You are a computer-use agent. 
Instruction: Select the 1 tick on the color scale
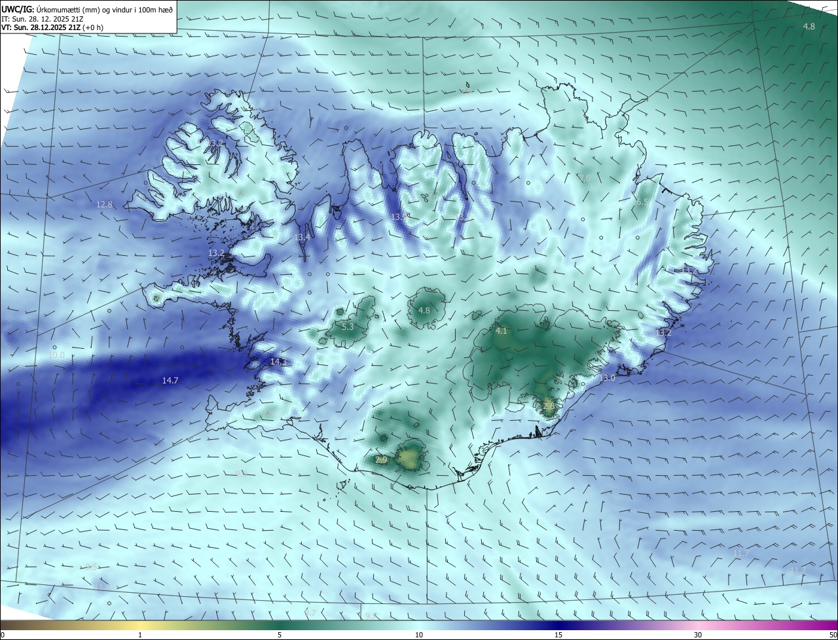140,635
